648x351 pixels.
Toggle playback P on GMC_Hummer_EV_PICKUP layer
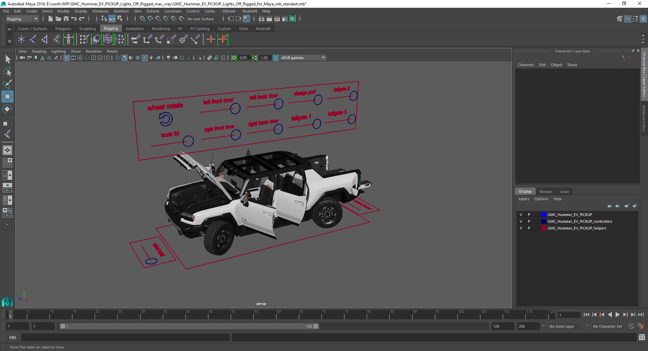529,215
